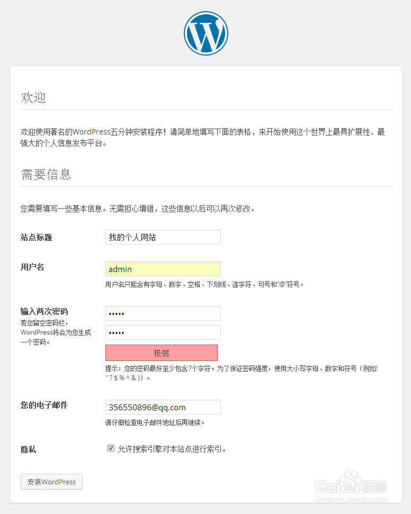
Task: Click the "欢迎" heading
Action: pos(33,97)
